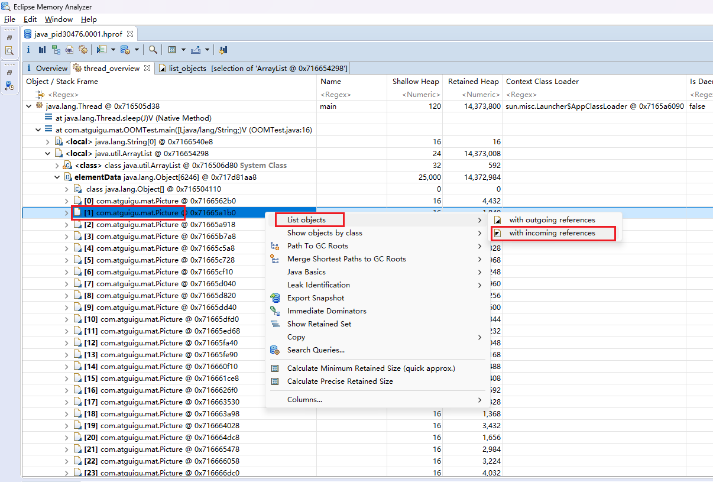Click the restore icon at top of left sidebar
Viewport: 713px width, 482px height.
pos(9,37)
